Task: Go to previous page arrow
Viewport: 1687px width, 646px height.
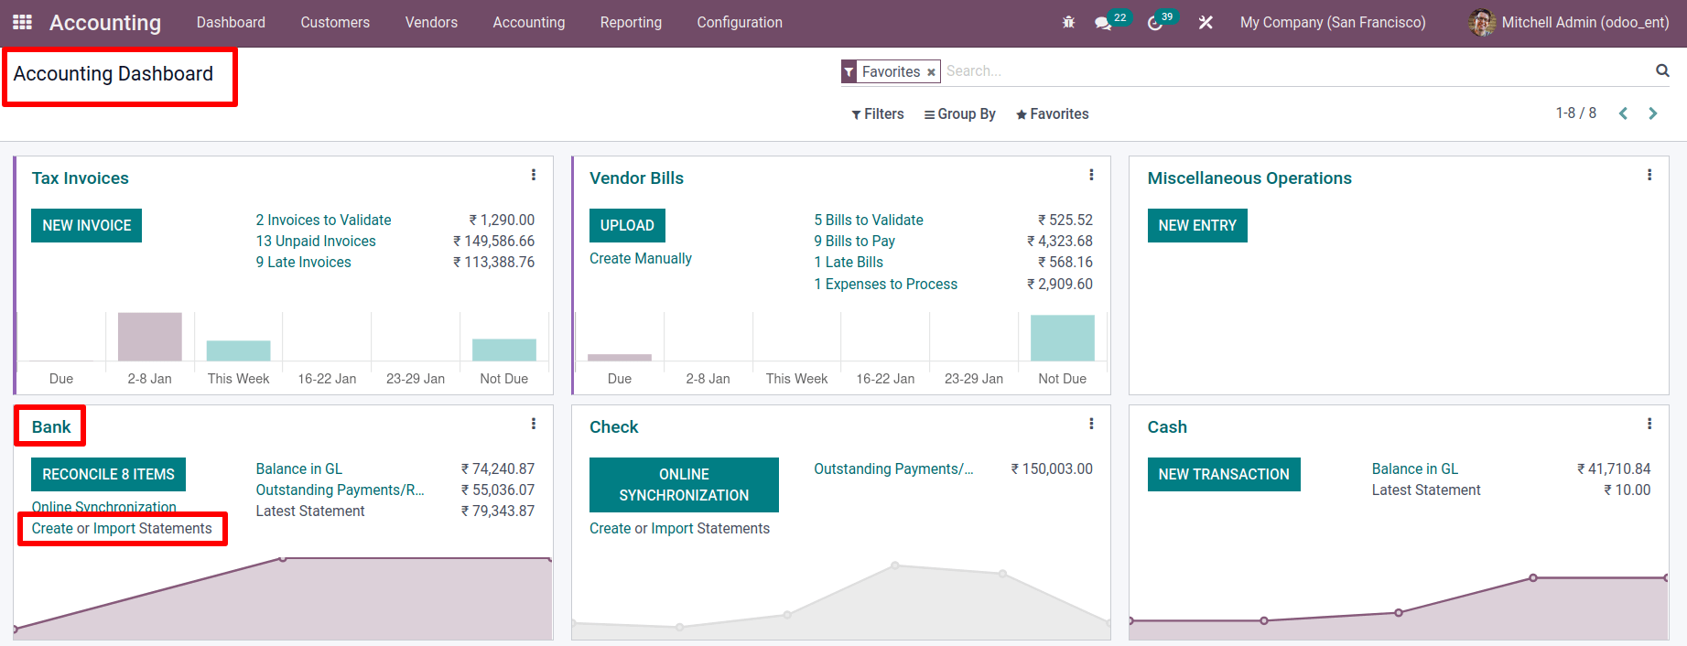Action: tap(1623, 113)
